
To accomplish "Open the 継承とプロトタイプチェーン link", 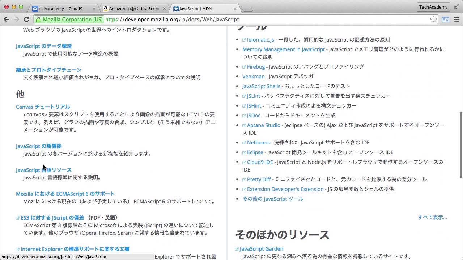I will 49,70.
